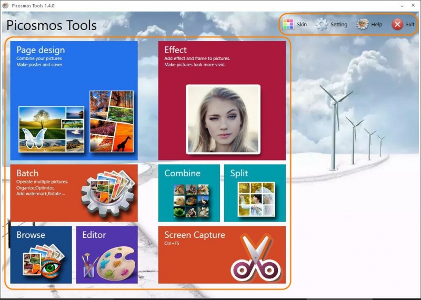421x300 pixels.
Task: Click the Combine animal grid icon
Action: pos(191,201)
